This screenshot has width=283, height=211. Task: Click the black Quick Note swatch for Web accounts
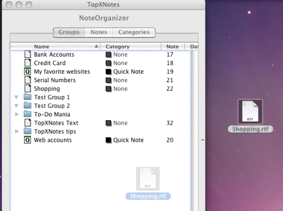point(109,140)
